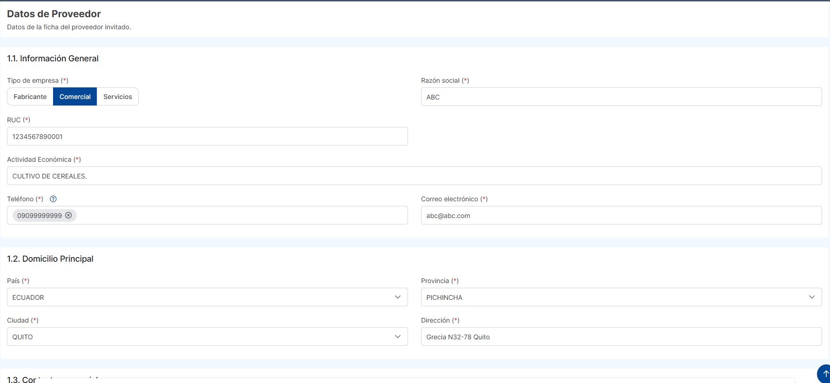Image resolution: width=830 pixels, height=383 pixels.
Task: Click the scroll-to-top arrow button
Action: point(825,374)
